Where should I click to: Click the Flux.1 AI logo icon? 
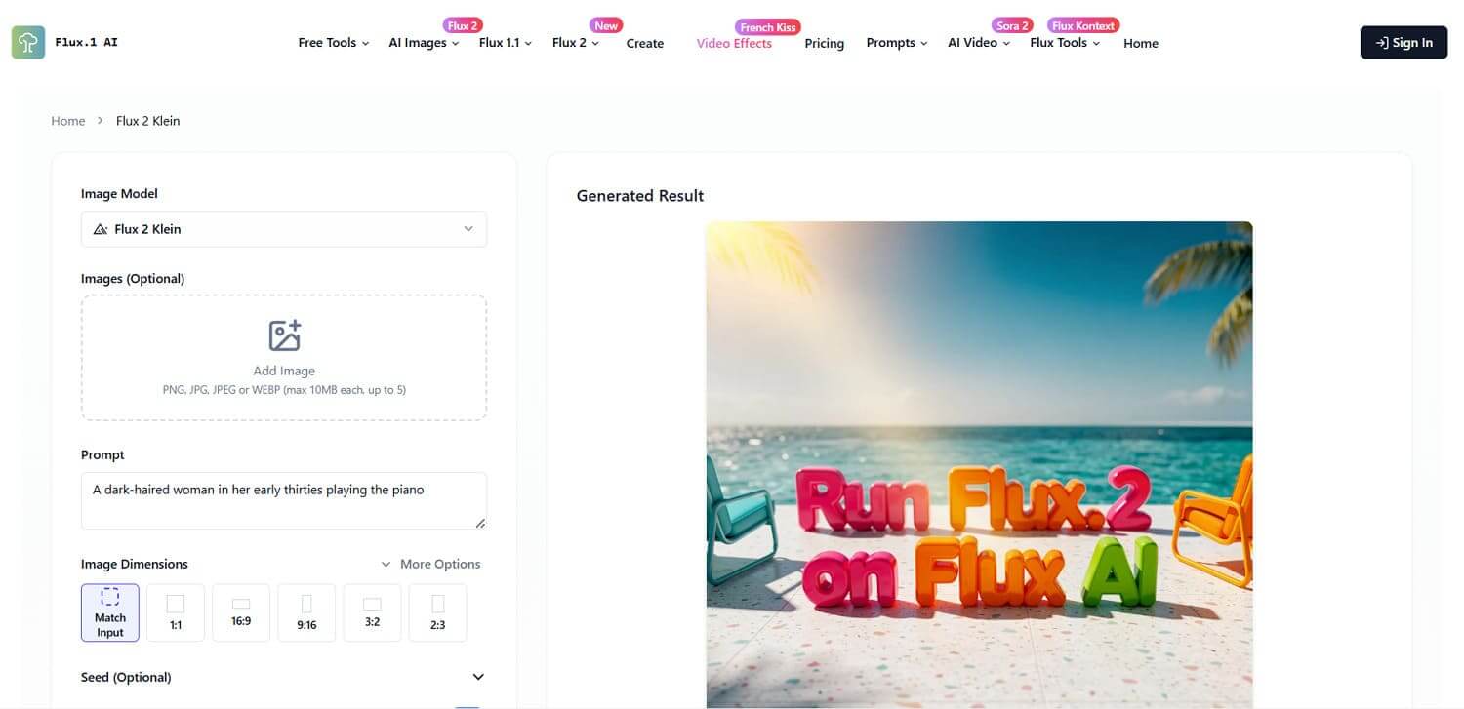click(x=27, y=42)
